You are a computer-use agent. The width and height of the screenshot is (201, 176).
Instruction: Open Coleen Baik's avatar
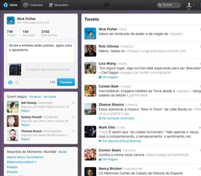90,91
